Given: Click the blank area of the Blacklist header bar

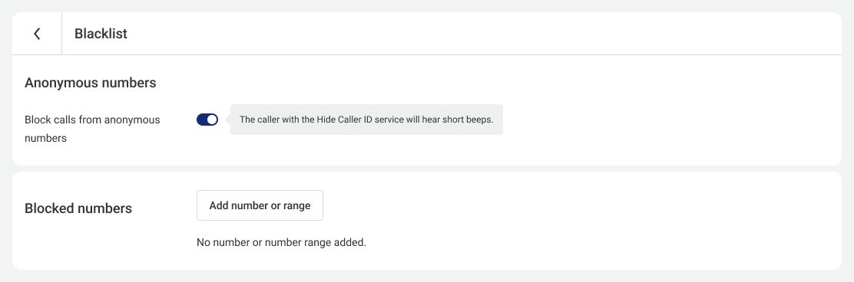Looking at the screenshot, I should point(485,34).
